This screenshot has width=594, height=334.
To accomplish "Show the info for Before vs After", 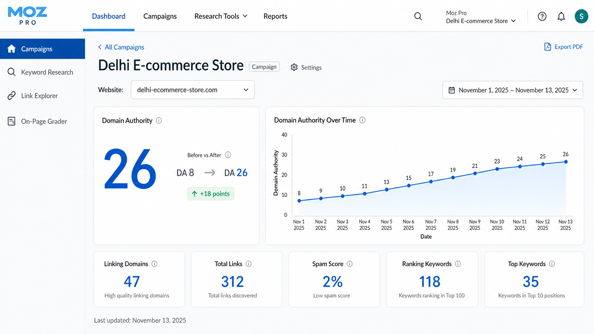I will coord(228,155).
